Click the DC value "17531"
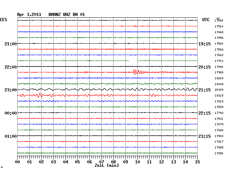The height and width of the screenshot is (171, 225). tap(219, 119)
